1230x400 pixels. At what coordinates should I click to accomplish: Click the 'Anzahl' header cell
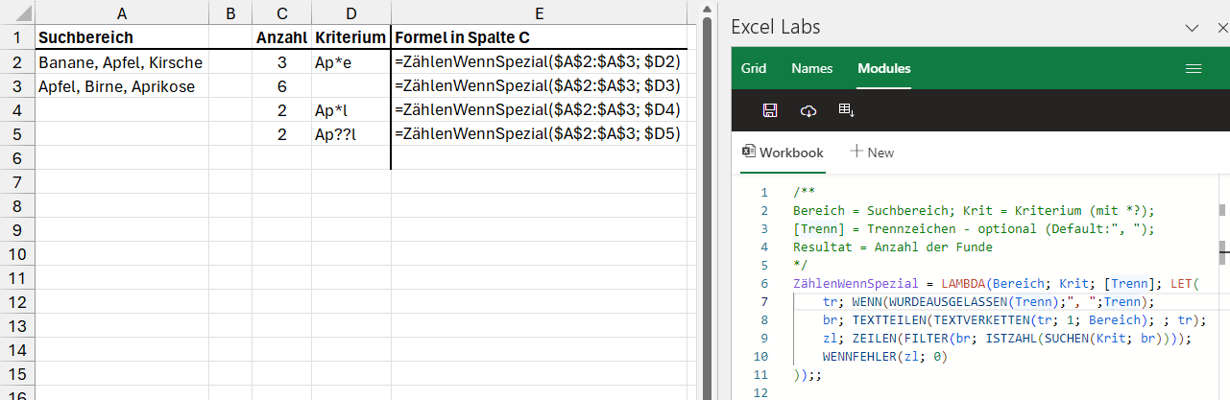(281, 38)
